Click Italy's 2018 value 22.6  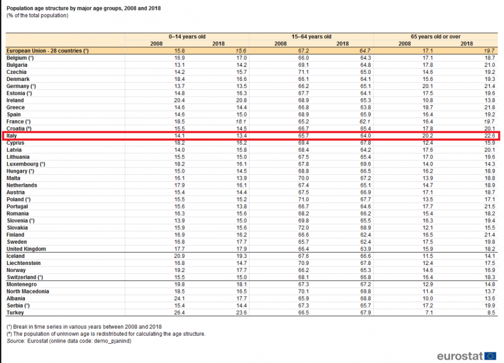coord(490,136)
